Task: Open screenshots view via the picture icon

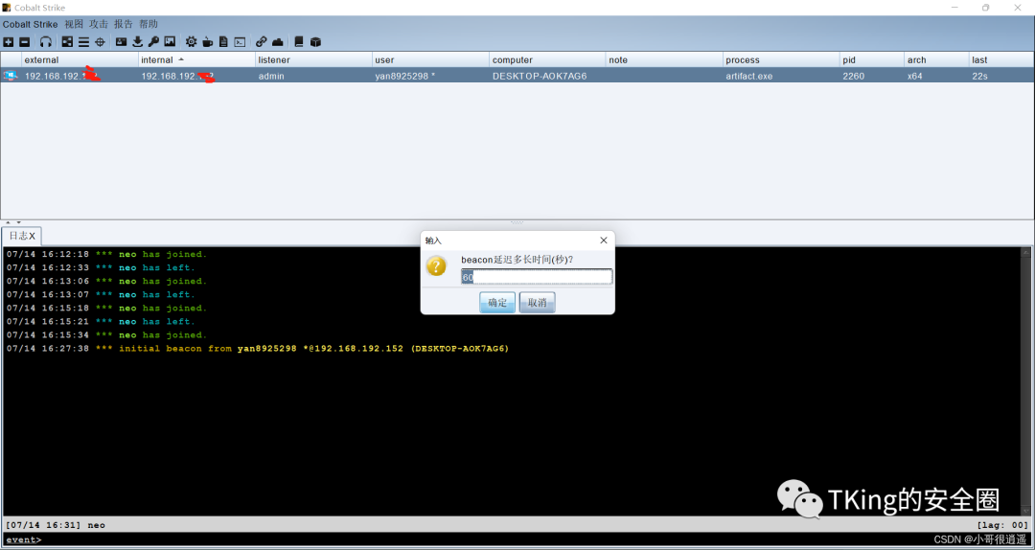Action: click(x=170, y=41)
